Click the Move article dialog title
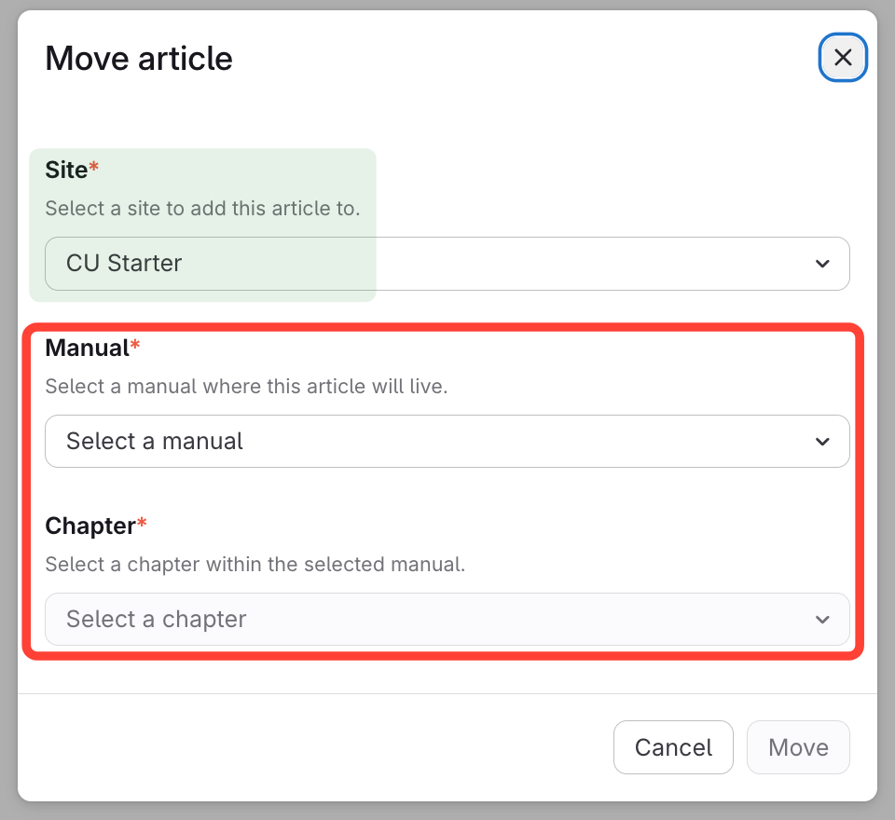This screenshot has width=895, height=820. pos(139,59)
